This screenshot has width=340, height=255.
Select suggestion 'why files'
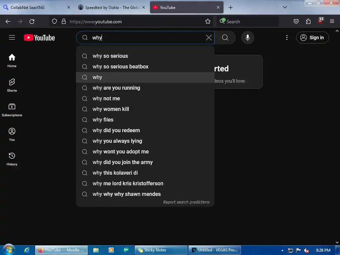coord(145,120)
